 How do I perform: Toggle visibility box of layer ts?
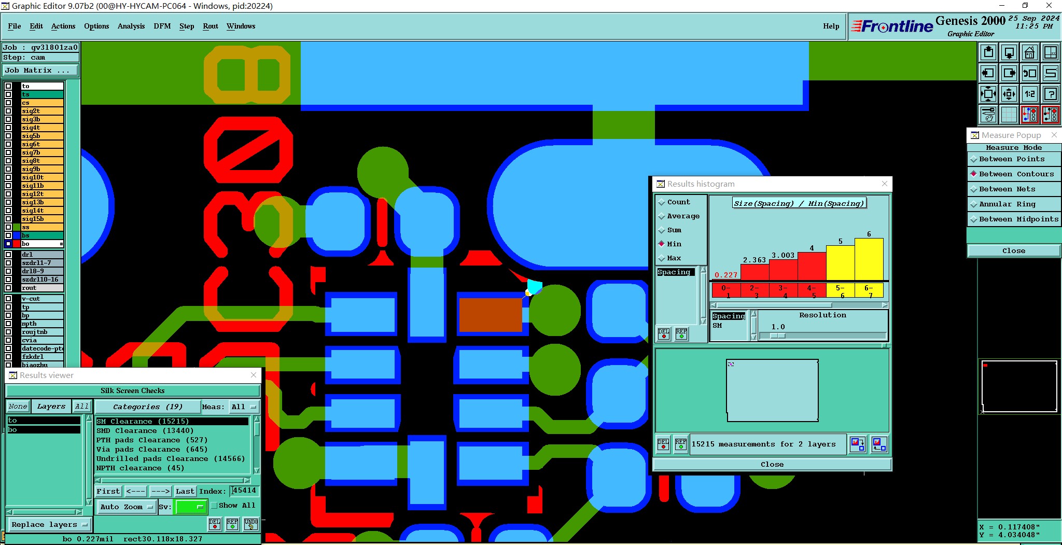(x=8, y=94)
